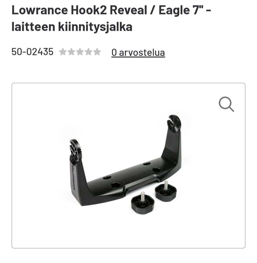Select the second rating star
The image size is (257, 263).
click(71, 52)
